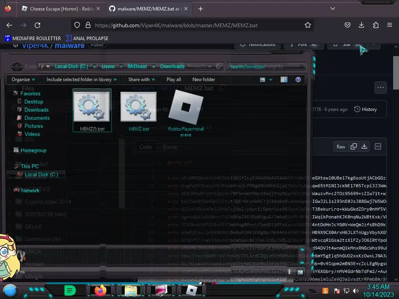Copy raw file contents icon
The image size is (399, 299).
click(x=354, y=146)
